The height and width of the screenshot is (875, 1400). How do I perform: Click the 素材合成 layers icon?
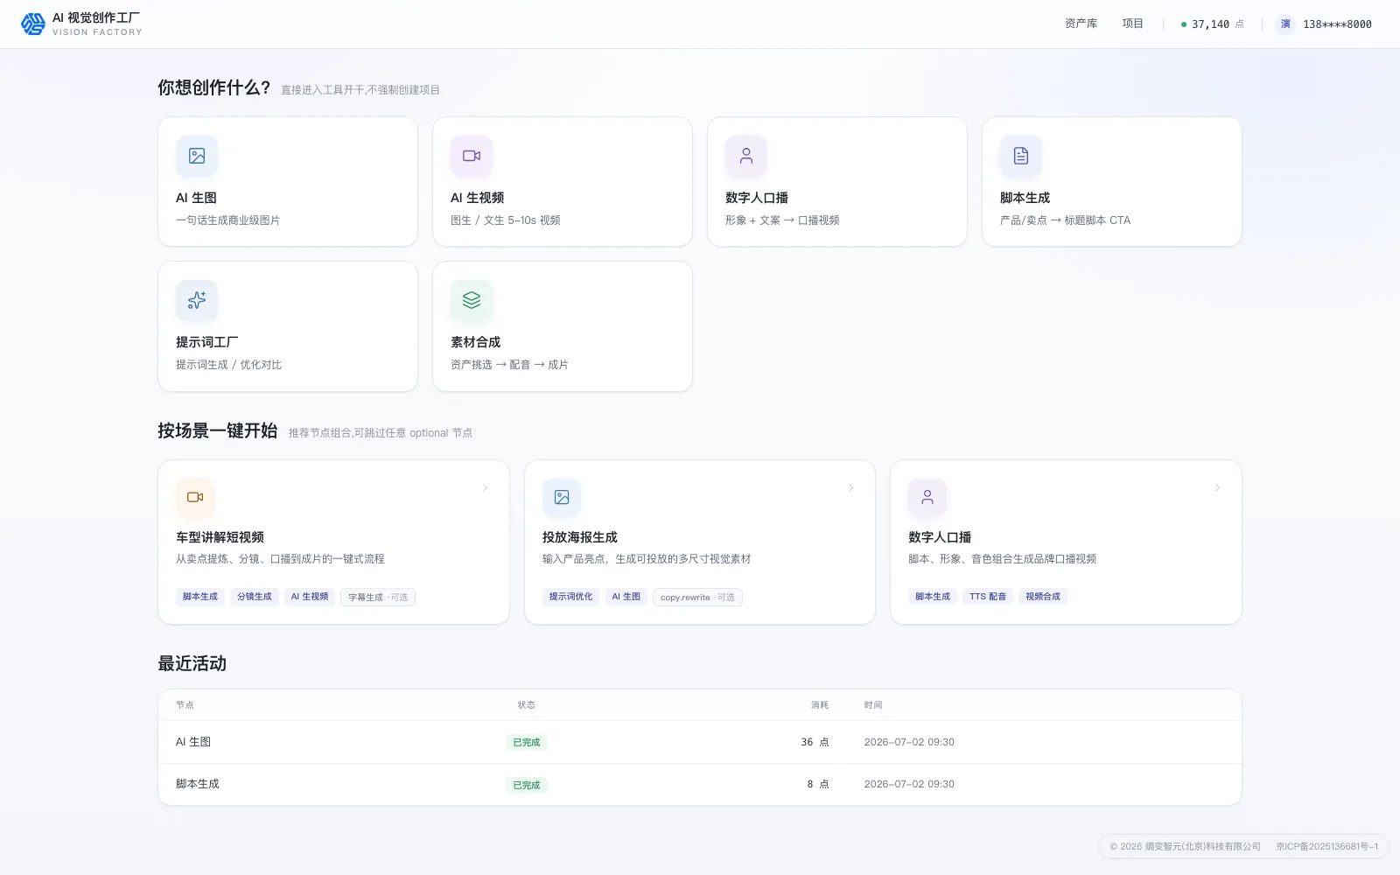[x=472, y=300]
